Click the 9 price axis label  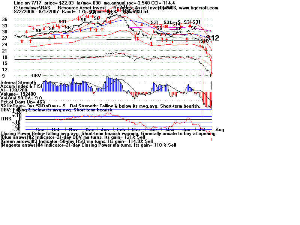coord(3,76)
